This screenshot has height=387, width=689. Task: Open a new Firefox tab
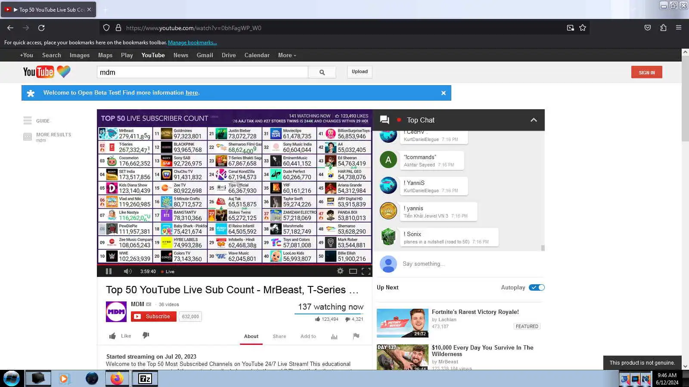tap(105, 9)
